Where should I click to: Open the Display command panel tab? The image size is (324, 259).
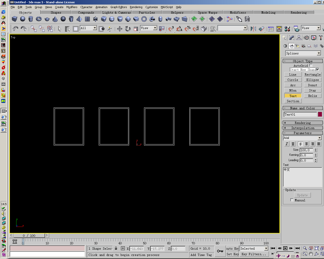[314, 38]
